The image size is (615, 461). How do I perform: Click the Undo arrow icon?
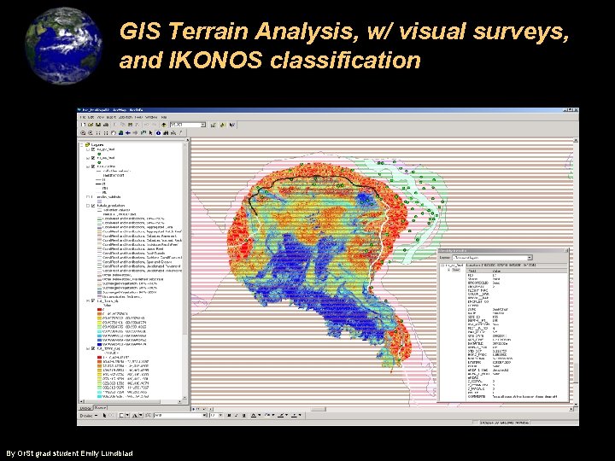(x=146, y=125)
